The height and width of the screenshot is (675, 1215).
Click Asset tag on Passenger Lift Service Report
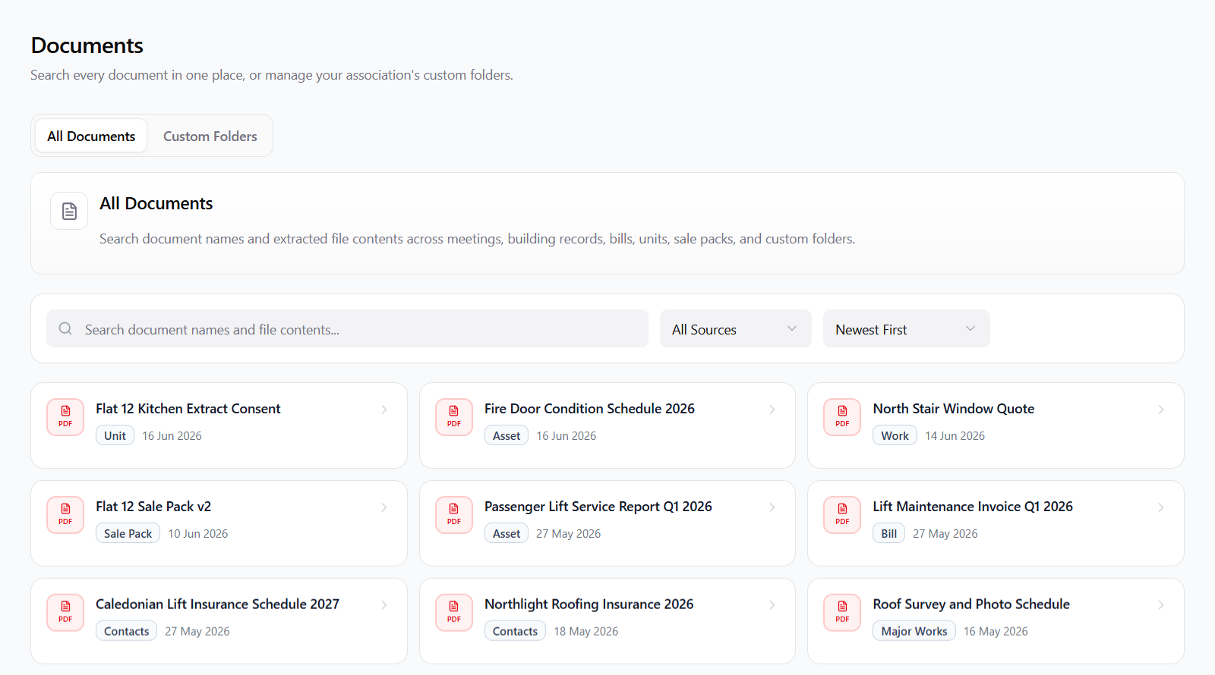pos(507,533)
